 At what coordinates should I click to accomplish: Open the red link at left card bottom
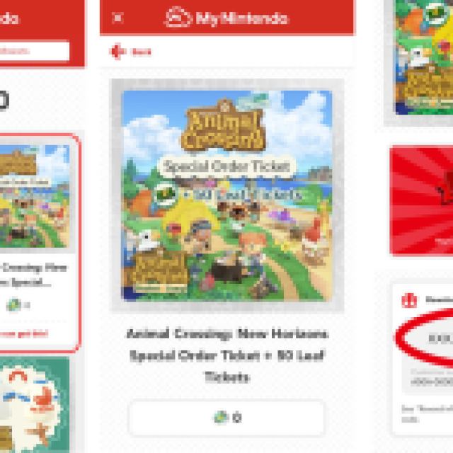[x=23, y=334]
